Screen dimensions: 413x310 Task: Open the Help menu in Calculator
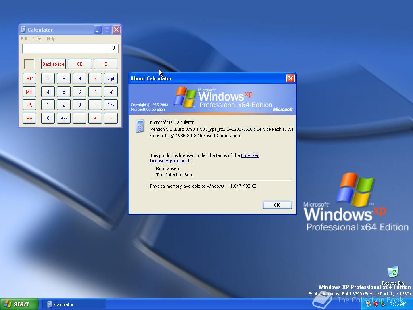(x=51, y=39)
